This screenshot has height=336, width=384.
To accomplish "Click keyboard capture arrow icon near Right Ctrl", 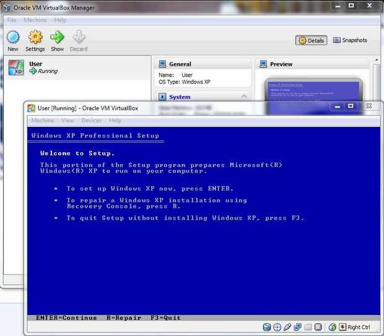I will click(343, 327).
